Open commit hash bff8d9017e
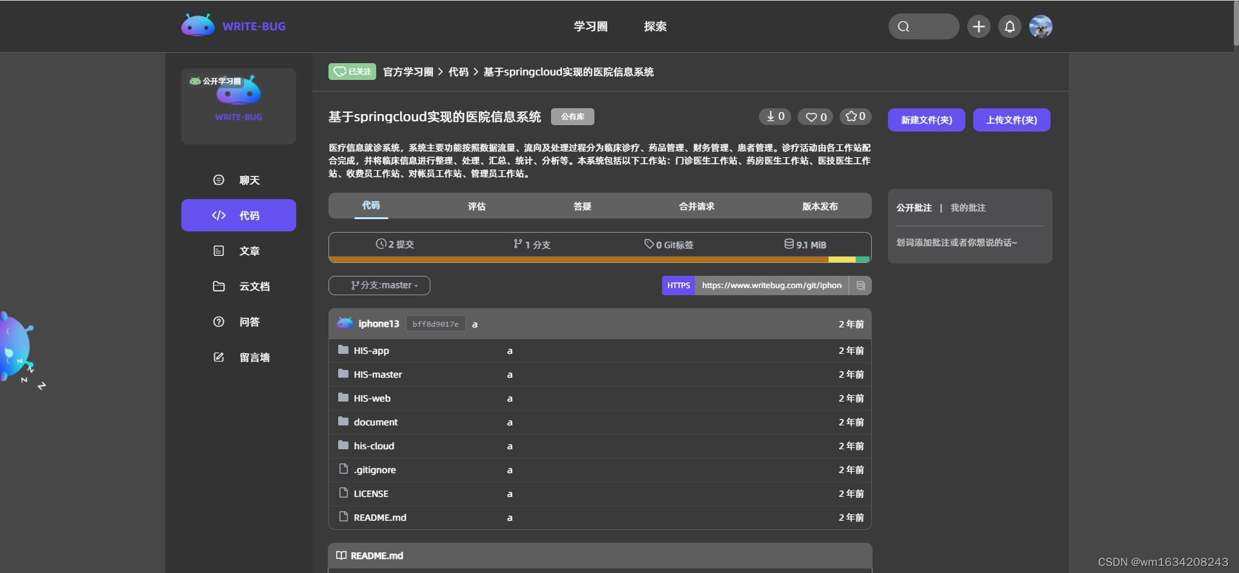This screenshot has width=1239, height=573. tap(436, 324)
